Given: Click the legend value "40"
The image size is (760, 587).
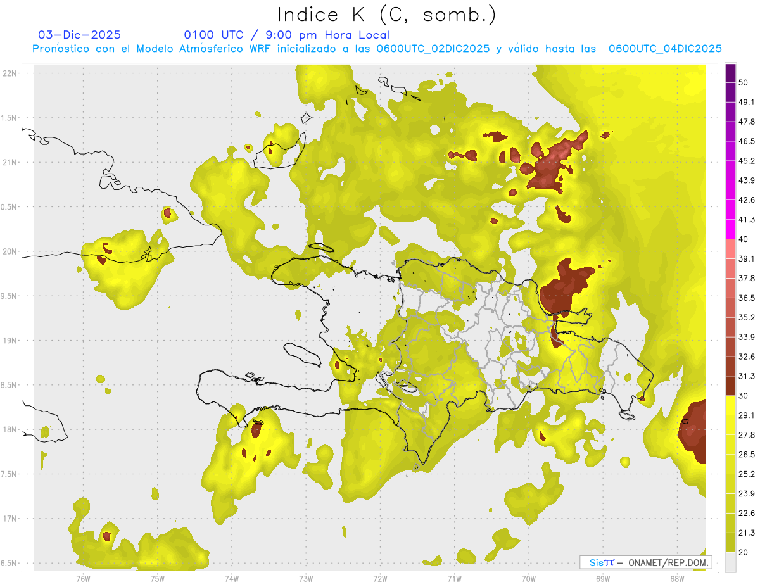Looking at the screenshot, I should [744, 239].
